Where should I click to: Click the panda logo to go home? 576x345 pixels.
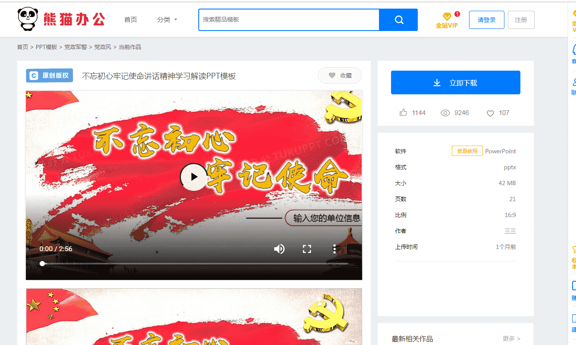[61, 19]
